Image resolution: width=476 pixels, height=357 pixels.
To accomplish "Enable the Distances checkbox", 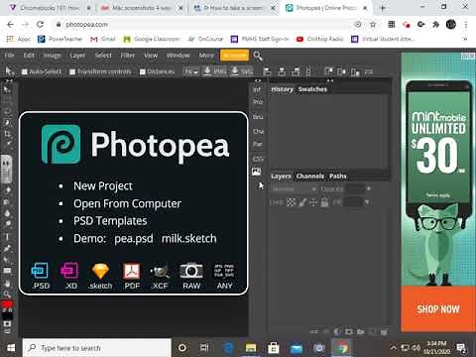I will pyautogui.click(x=142, y=71).
